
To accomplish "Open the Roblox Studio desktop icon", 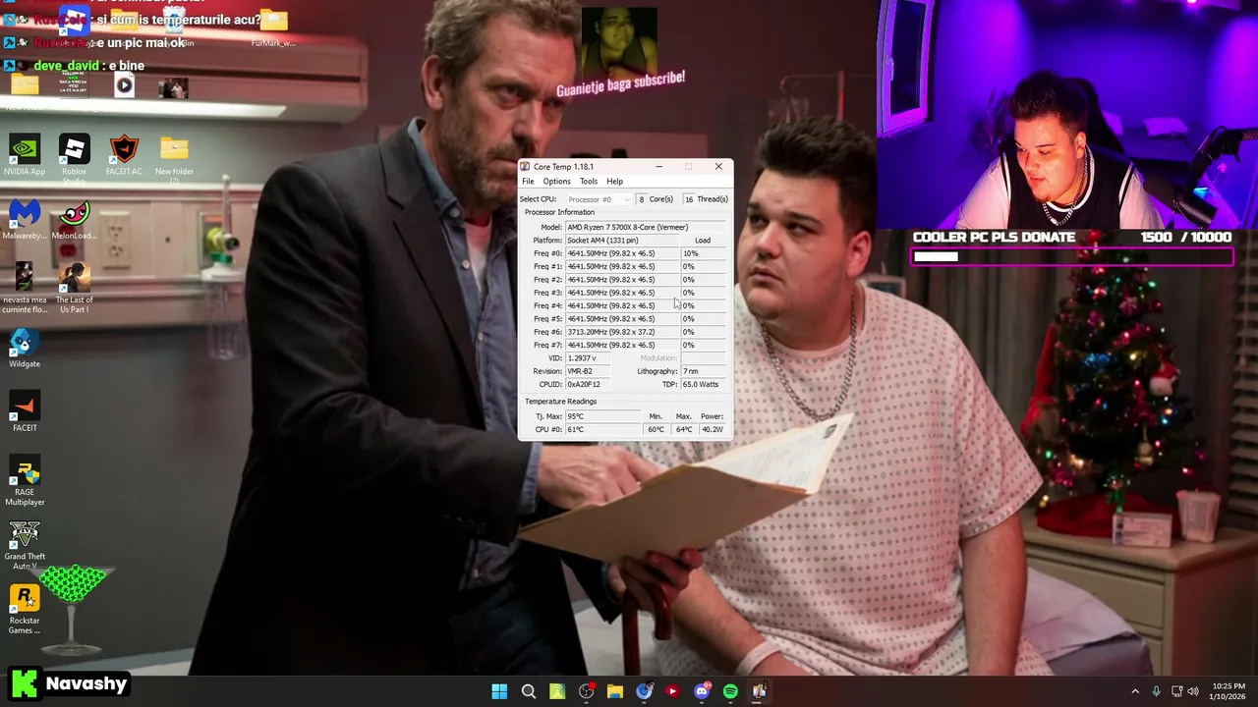I will pyautogui.click(x=74, y=157).
